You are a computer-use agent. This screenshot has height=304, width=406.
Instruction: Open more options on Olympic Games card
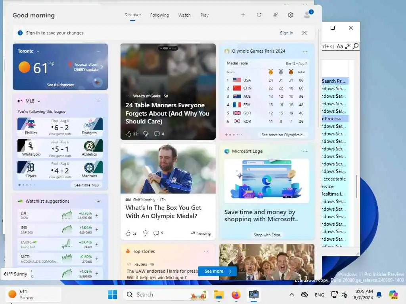(x=305, y=51)
